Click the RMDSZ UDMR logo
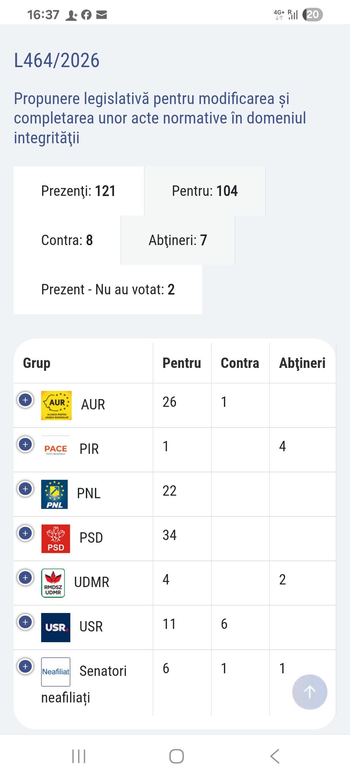Image resolution: width=350 pixels, height=778 pixels. point(53,583)
